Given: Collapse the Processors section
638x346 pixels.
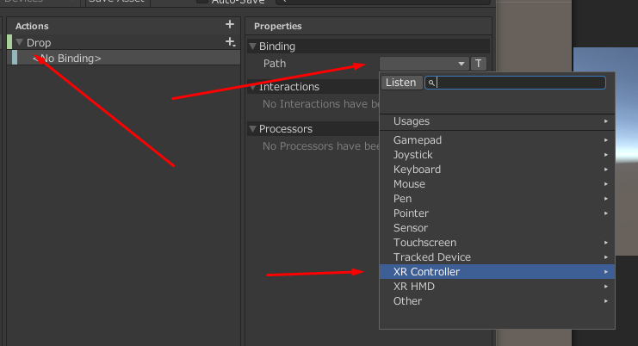Looking at the screenshot, I should tap(252, 129).
